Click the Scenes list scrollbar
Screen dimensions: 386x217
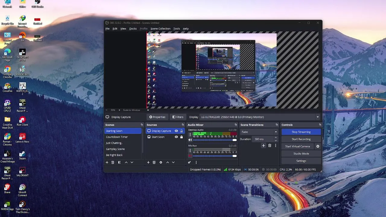[x=143, y=140]
